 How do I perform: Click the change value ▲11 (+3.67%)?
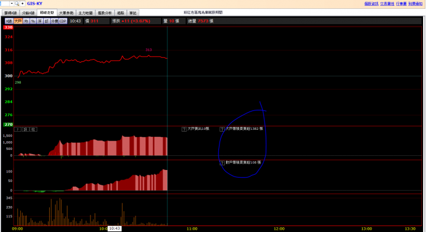(x=135, y=21)
